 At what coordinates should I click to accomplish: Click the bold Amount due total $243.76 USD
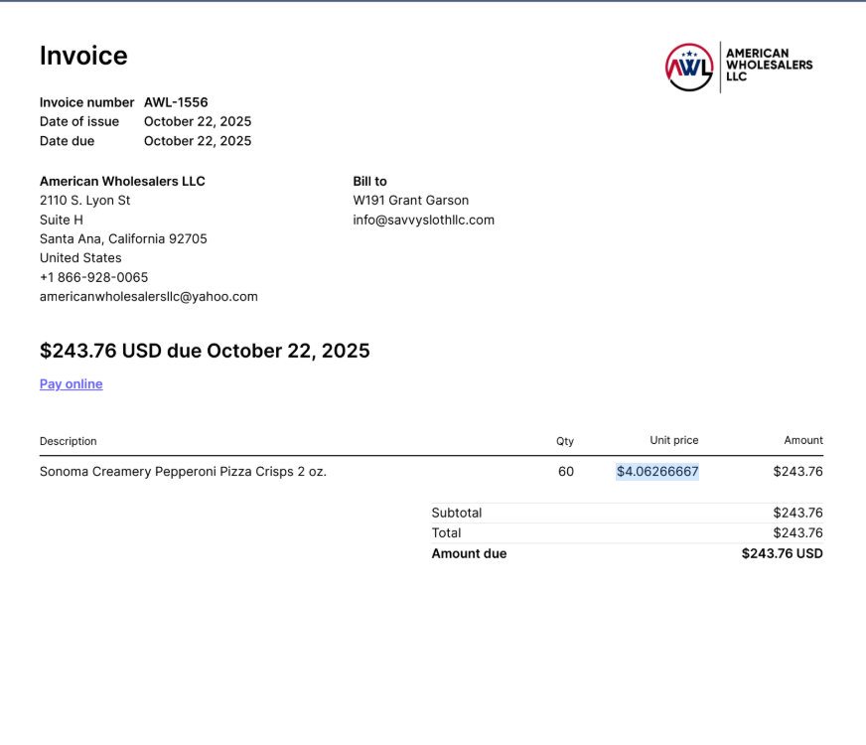(x=782, y=553)
